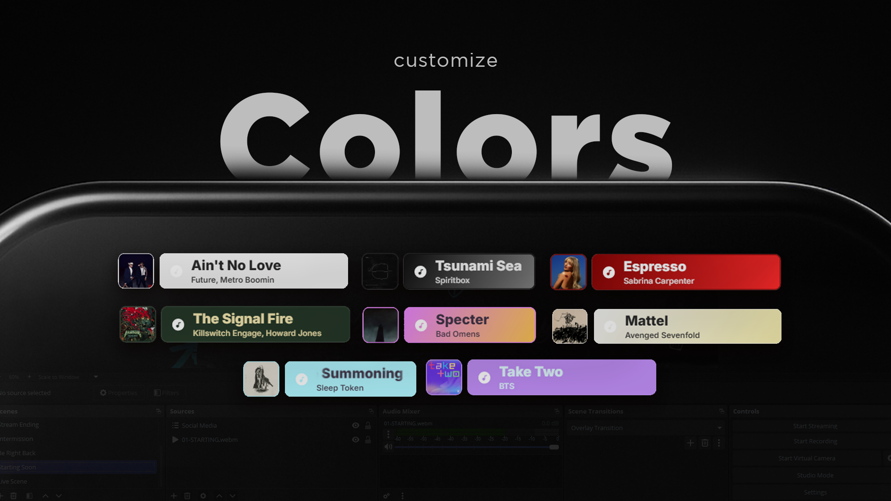891x501 pixels.
Task: Open the Scale to Window zoom dropdown
Action: tap(68, 377)
